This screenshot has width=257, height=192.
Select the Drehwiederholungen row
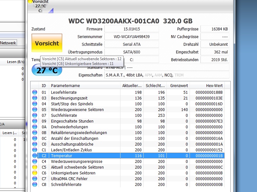click(128, 127)
